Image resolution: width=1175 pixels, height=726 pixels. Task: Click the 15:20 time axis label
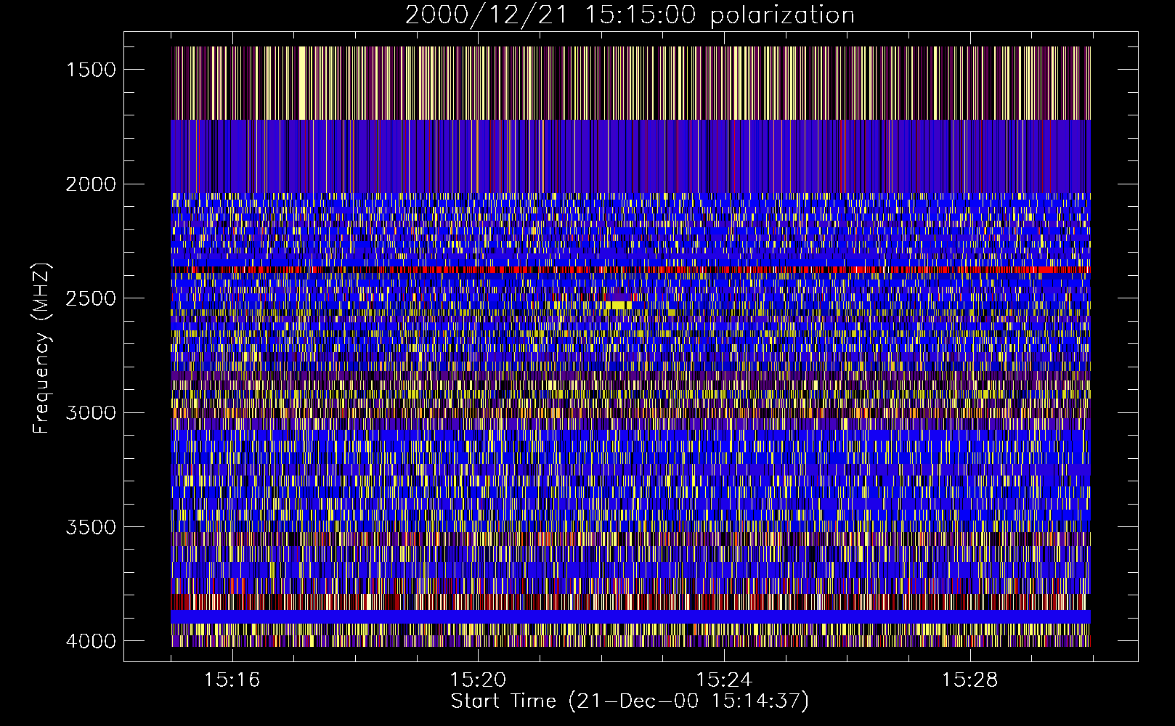478,680
